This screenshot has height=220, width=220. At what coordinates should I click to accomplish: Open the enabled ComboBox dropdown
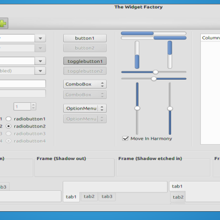coord(85,84)
